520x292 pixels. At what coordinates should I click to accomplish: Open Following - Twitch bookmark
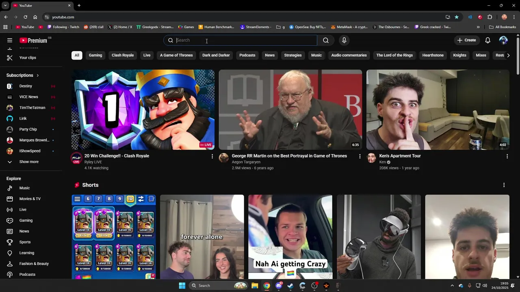click(x=63, y=27)
